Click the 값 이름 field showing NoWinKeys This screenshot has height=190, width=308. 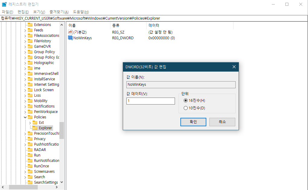pyautogui.click(x=181, y=85)
